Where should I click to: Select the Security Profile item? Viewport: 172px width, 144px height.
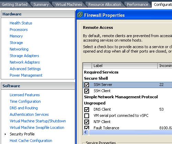click(x=22, y=134)
